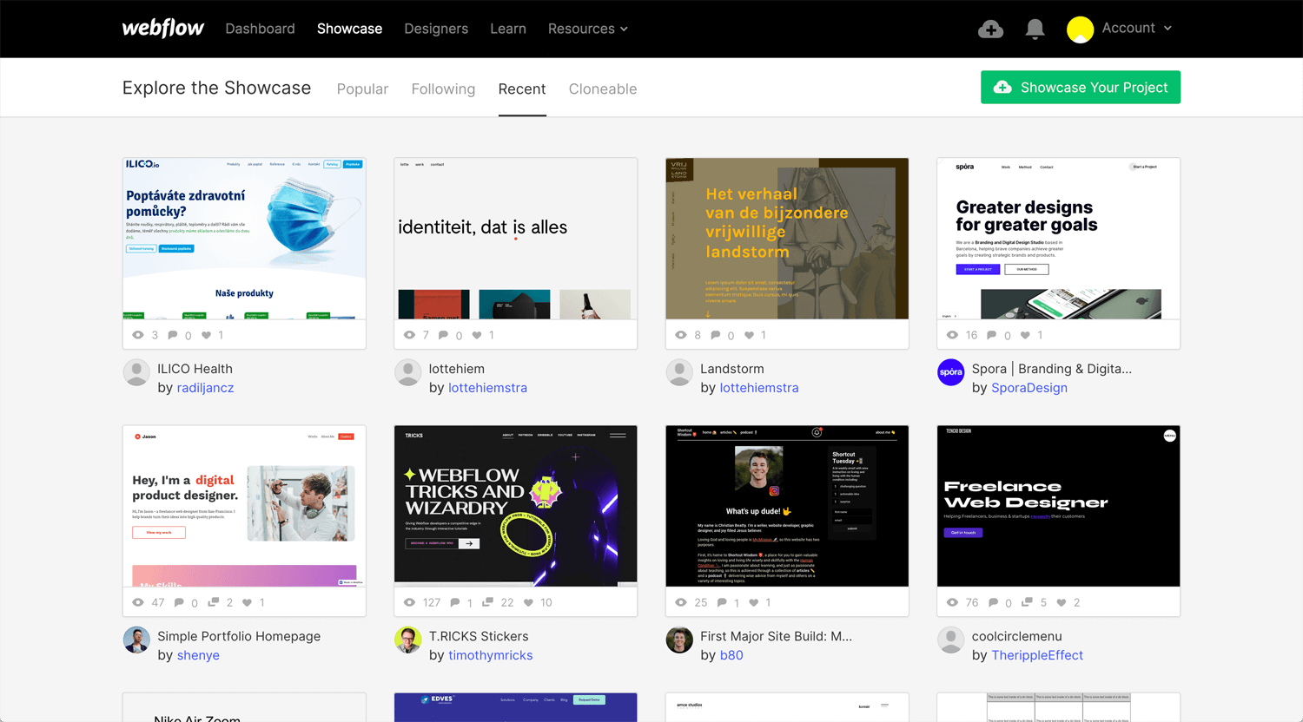Open the lottehiem project thumbnail
This screenshot has height=722, width=1303.
tap(516, 239)
